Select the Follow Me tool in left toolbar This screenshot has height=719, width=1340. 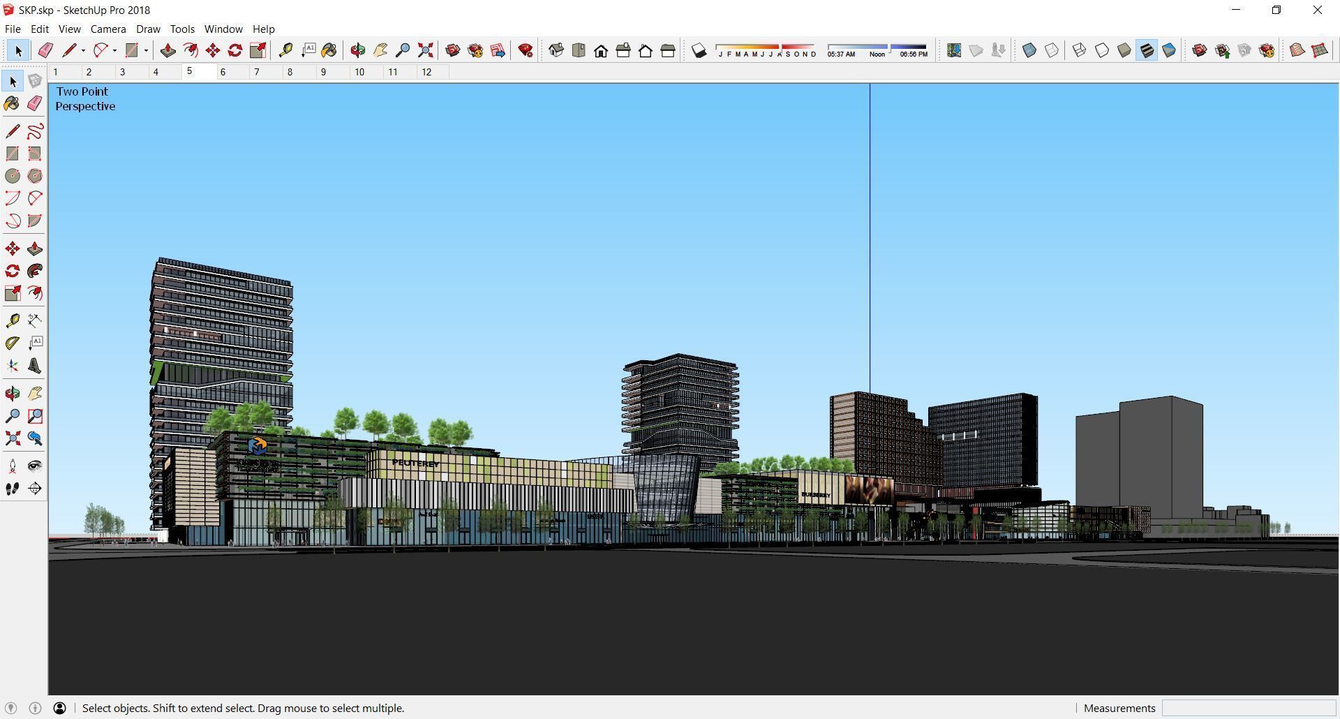[35, 271]
